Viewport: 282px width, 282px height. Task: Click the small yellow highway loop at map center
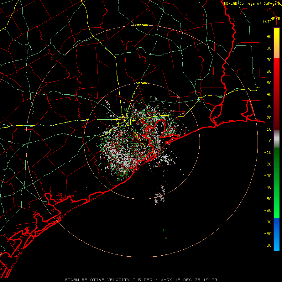point(124,122)
